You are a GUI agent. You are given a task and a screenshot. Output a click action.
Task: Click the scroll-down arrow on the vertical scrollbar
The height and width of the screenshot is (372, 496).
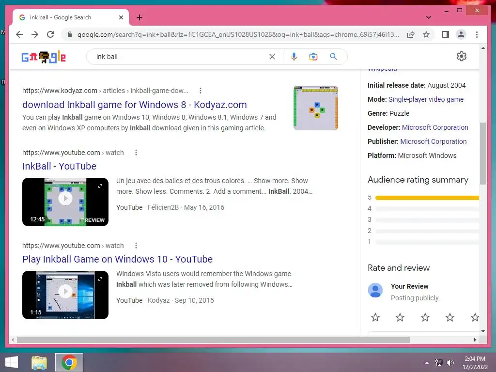click(483, 331)
